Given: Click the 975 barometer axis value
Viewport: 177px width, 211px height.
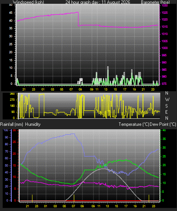Looking at the screenshot, I should click(164, 84).
